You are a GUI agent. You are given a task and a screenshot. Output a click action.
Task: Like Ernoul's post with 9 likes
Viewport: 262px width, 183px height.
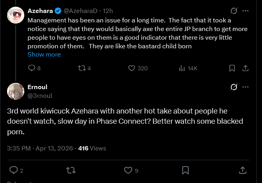(x=128, y=170)
